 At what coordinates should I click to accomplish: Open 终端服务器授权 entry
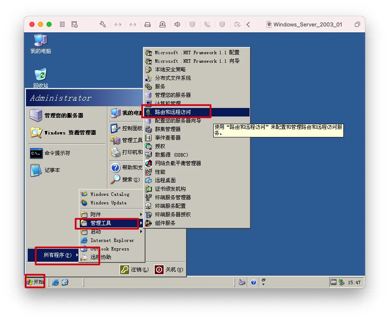point(197,215)
